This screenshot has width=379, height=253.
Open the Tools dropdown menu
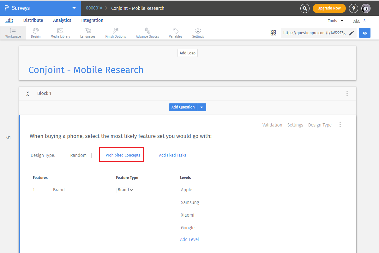(x=335, y=21)
